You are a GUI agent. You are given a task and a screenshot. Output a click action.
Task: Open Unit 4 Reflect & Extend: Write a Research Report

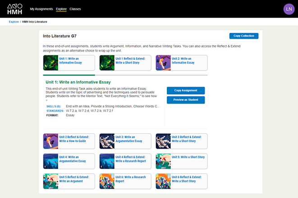click(x=125, y=161)
